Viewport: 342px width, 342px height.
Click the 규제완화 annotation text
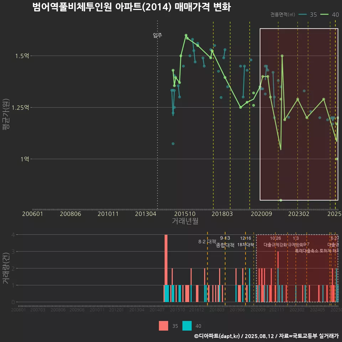[x=296, y=245]
